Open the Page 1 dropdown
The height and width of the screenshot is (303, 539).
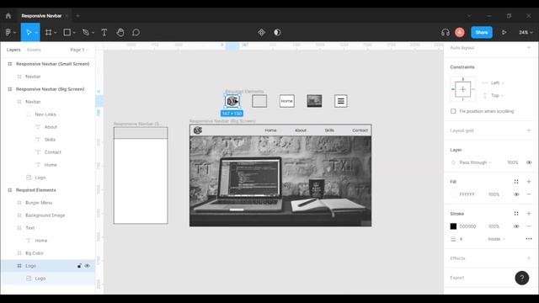tap(79, 50)
